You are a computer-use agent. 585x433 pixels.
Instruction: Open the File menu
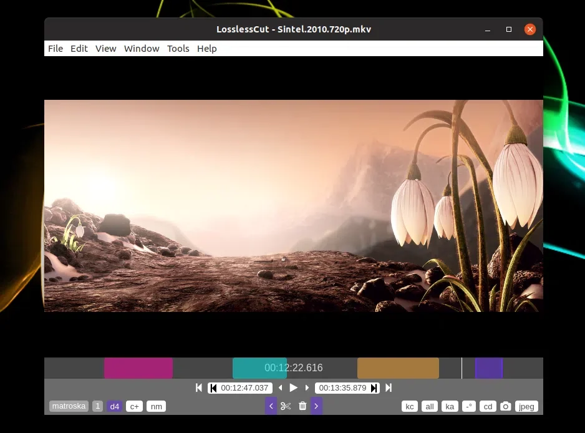56,49
